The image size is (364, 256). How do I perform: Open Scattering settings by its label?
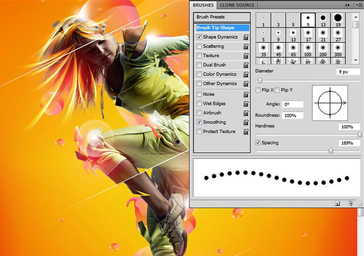tap(213, 46)
